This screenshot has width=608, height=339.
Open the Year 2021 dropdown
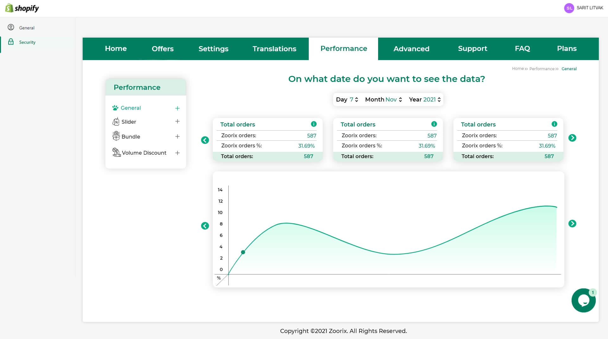(425, 100)
